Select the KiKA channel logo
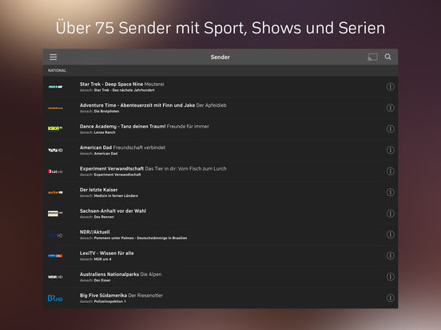Image resolution: width=441 pixels, height=330 pixels. click(55, 128)
